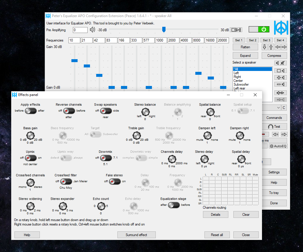Select Center in the speaker list
Screen dimensions: 303x252
pos(252,81)
